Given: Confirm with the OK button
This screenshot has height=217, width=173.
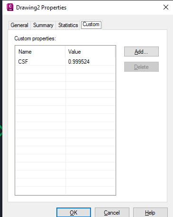Looking at the screenshot, I should click(x=73, y=212).
